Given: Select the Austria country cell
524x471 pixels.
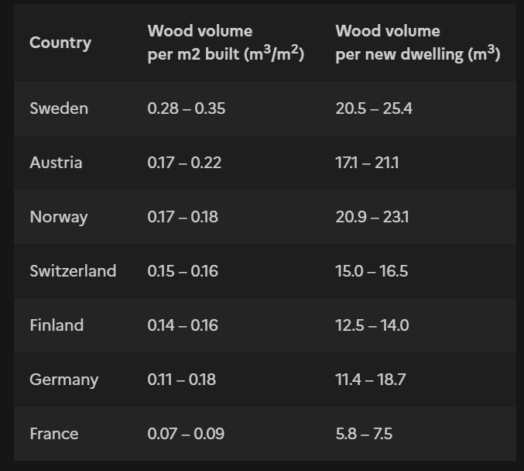Looking at the screenshot, I should click(x=56, y=163).
